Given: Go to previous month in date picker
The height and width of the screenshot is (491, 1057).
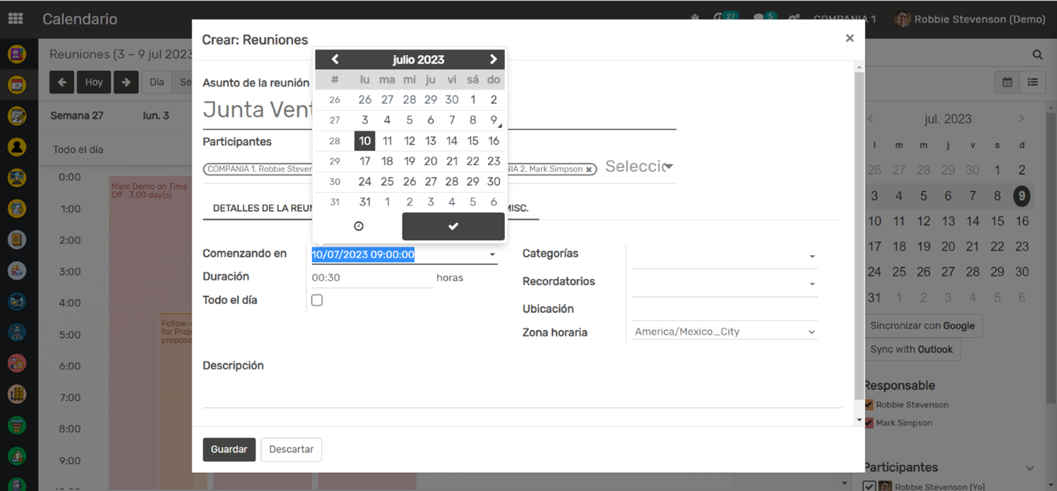Looking at the screenshot, I should (x=335, y=59).
